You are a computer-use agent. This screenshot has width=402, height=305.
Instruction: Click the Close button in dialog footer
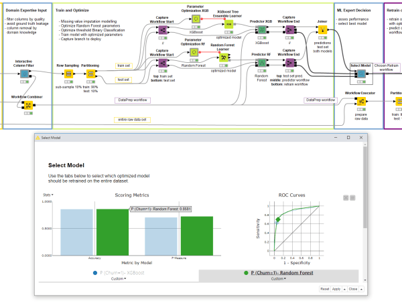click(x=353, y=289)
